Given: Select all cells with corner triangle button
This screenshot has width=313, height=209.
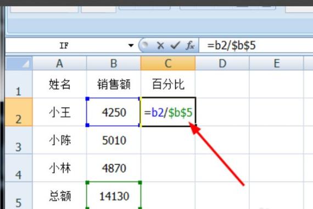Looking at the screenshot, I should click(x=19, y=63).
